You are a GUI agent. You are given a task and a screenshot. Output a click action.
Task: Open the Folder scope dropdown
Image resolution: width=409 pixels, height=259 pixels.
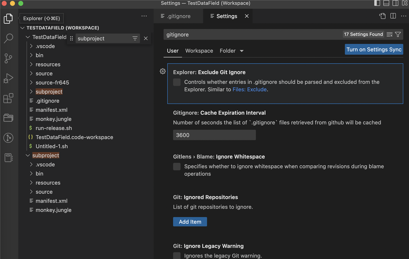[x=232, y=51]
